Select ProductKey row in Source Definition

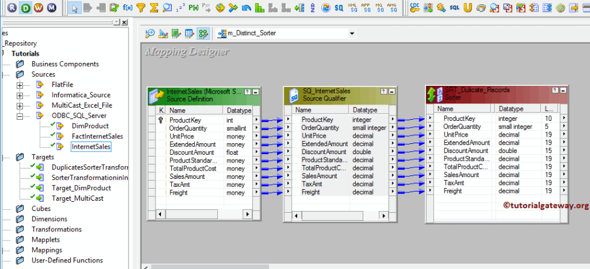point(205,120)
